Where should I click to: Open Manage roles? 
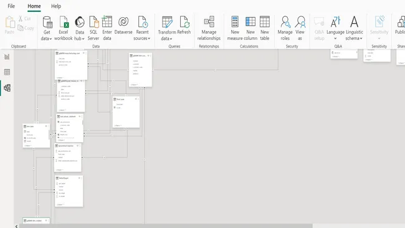coord(285,28)
